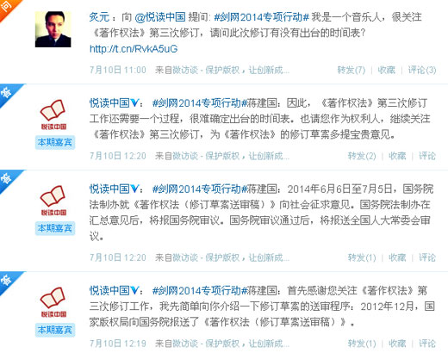Image resolution: width=448 pixels, height=353 pixels.
Task: Click the 悦读中国 book logo in second answer
Action: [x=53, y=201]
